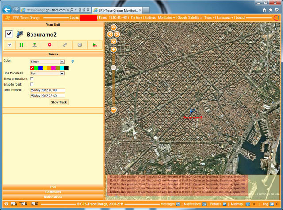
Task: Open browser home page icon
Action: 264,10
